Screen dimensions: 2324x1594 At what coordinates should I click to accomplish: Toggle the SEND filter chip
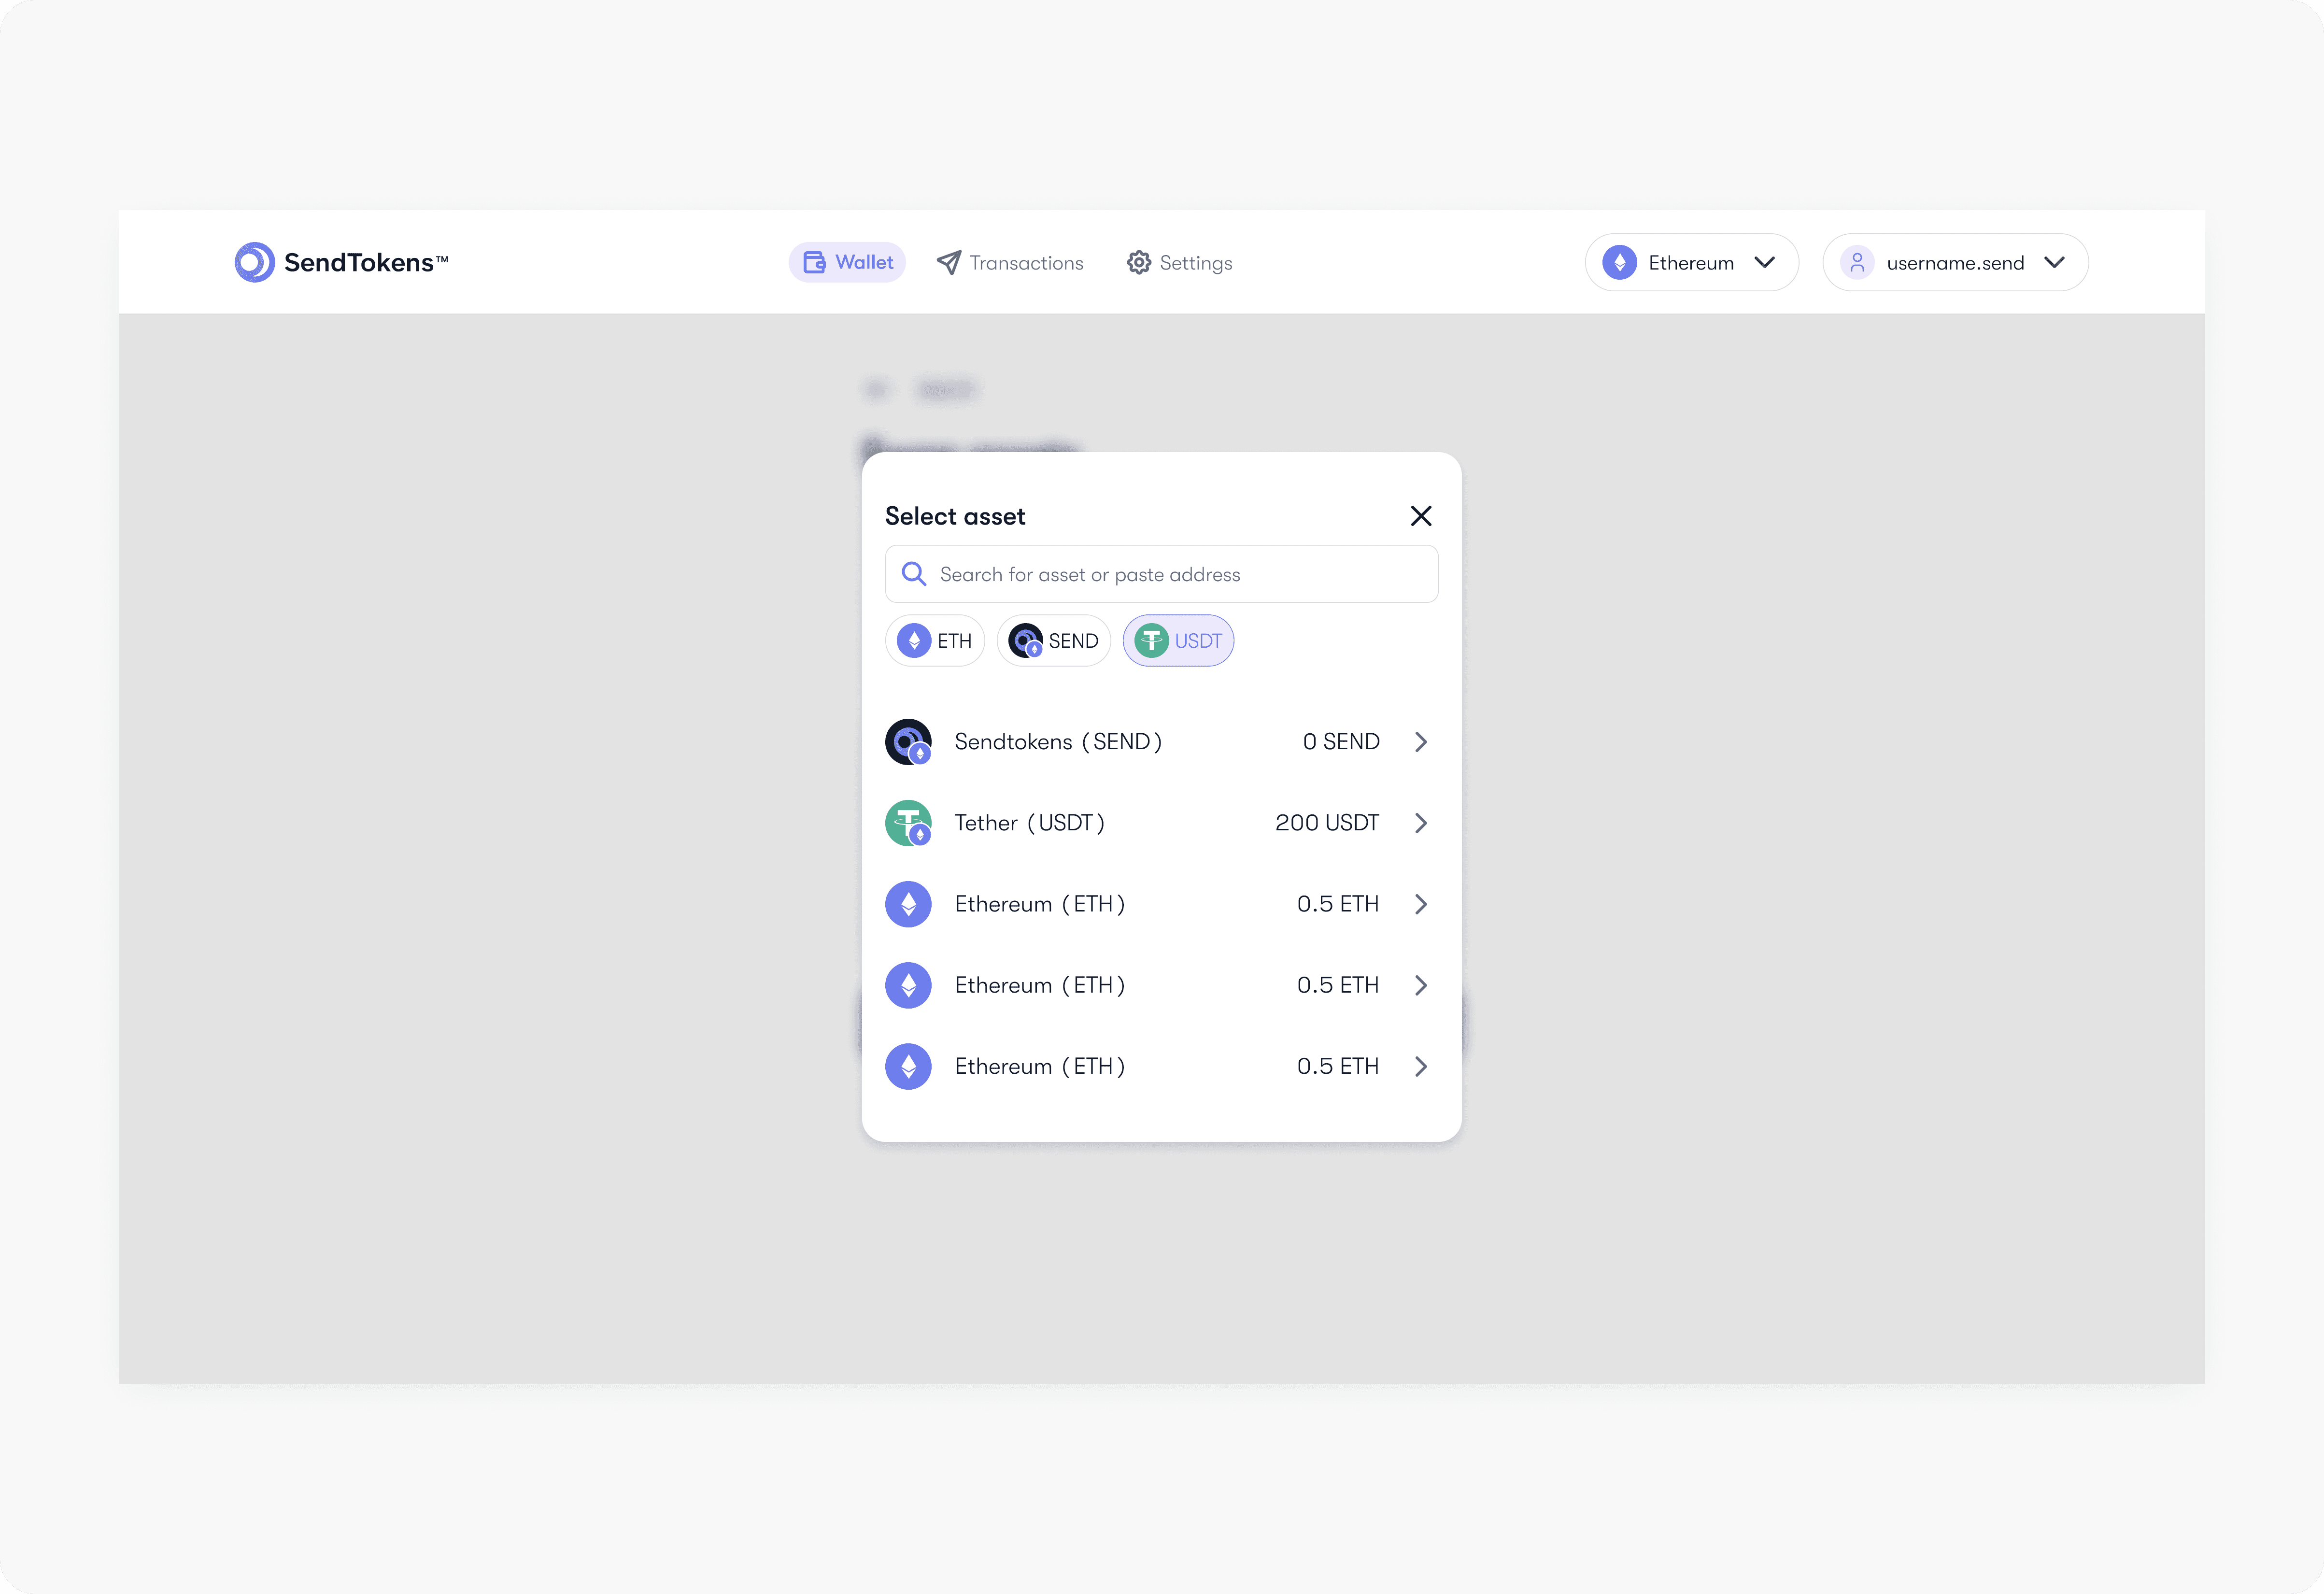(1054, 641)
